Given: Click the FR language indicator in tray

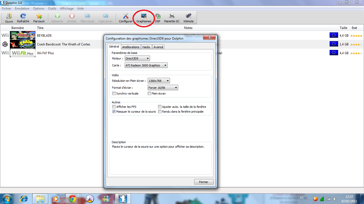Looking at the screenshot, I should point(302,198).
